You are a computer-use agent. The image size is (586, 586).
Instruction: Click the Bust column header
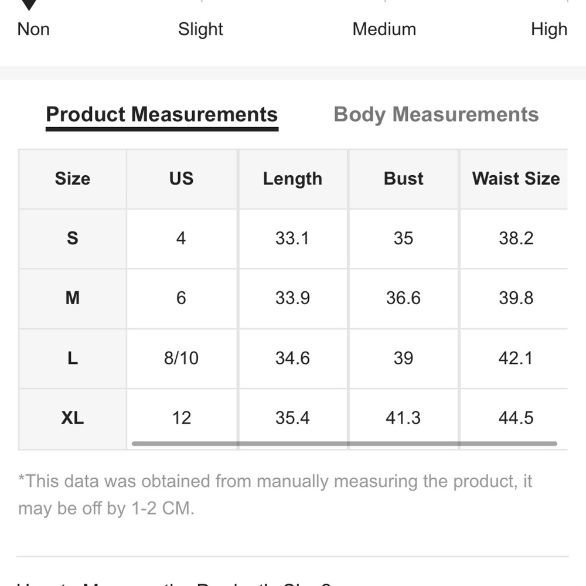coord(403,179)
